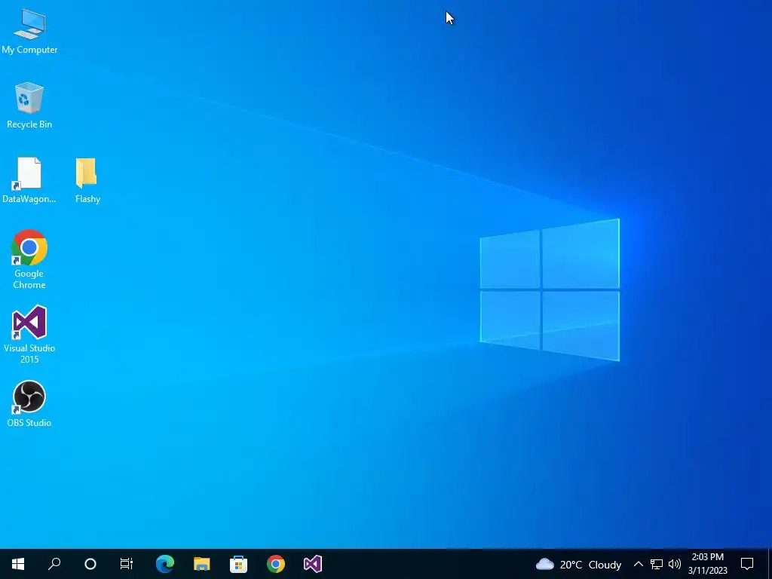Open the Action Center notifications

pyautogui.click(x=747, y=564)
